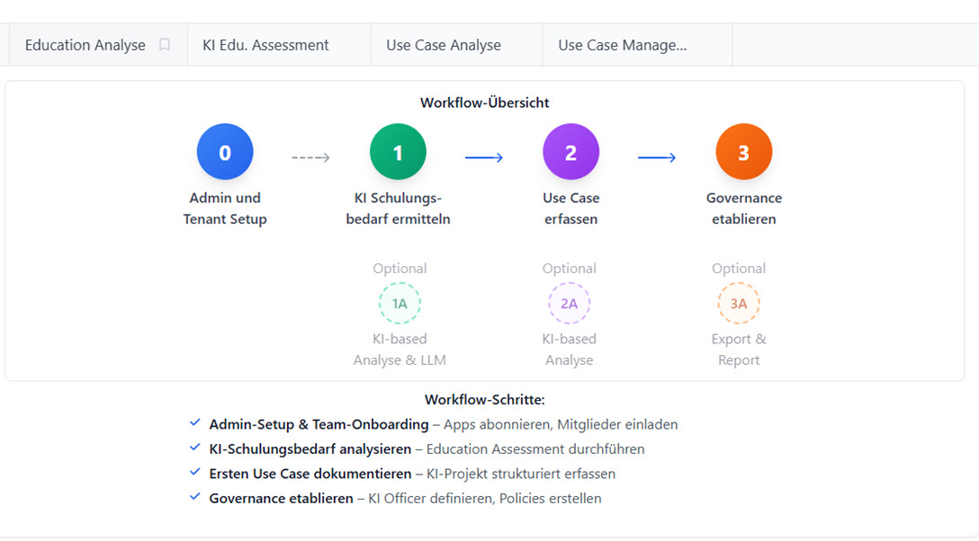This screenshot has height=541, width=979.
Task: Click the Admin und Tenant Setup label
Action: 225,208
